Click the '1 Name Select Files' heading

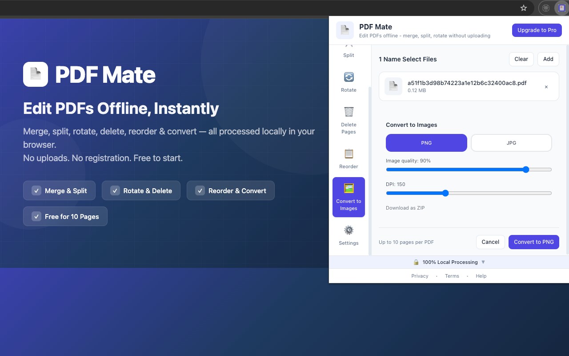point(408,59)
